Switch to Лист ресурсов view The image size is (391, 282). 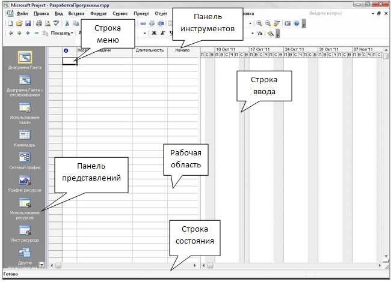[25, 234]
